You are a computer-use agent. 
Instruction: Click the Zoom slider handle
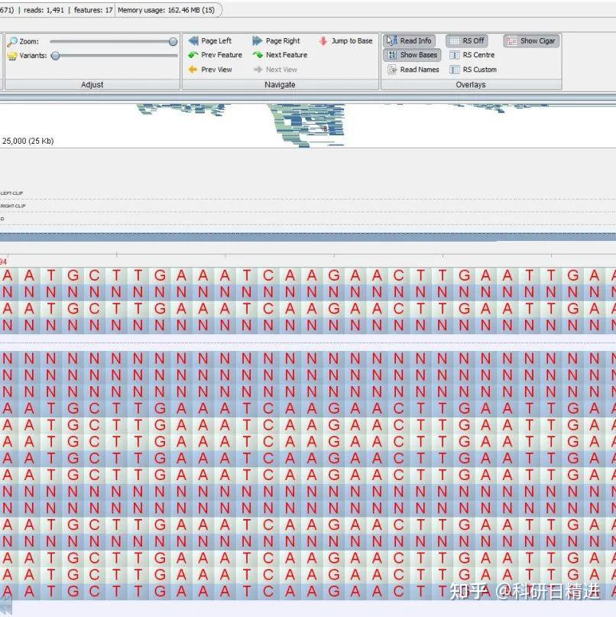click(173, 41)
